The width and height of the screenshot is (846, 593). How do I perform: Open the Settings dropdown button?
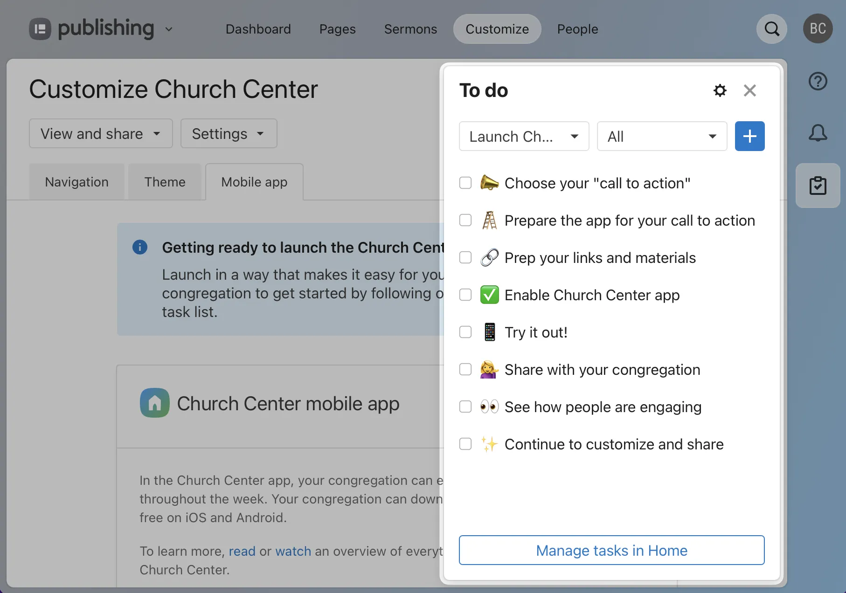click(228, 133)
